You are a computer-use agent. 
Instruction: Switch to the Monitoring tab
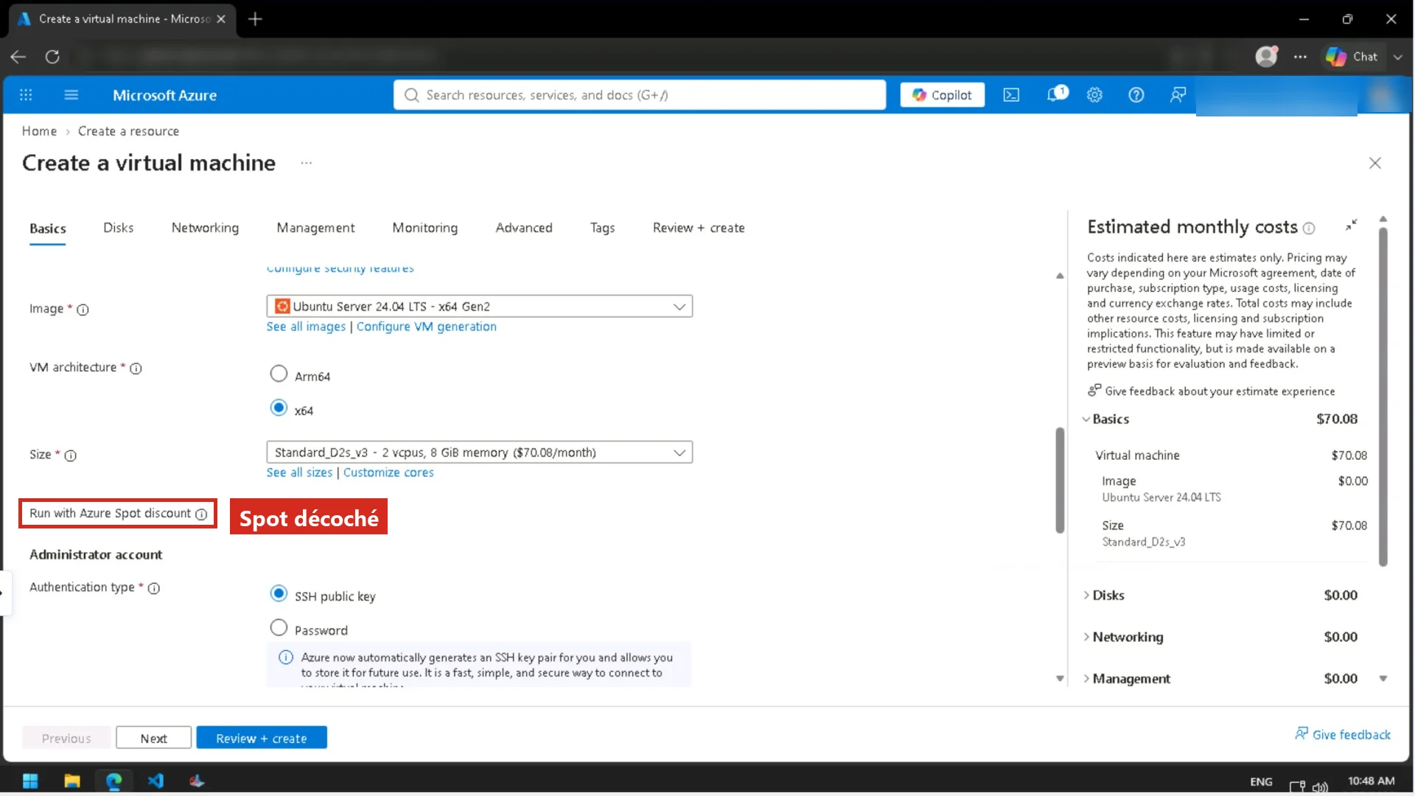coord(425,228)
